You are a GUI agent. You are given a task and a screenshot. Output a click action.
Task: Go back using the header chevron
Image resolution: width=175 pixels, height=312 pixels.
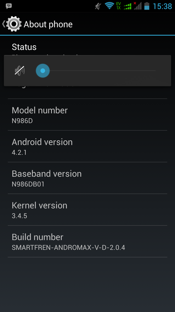coord(3,24)
